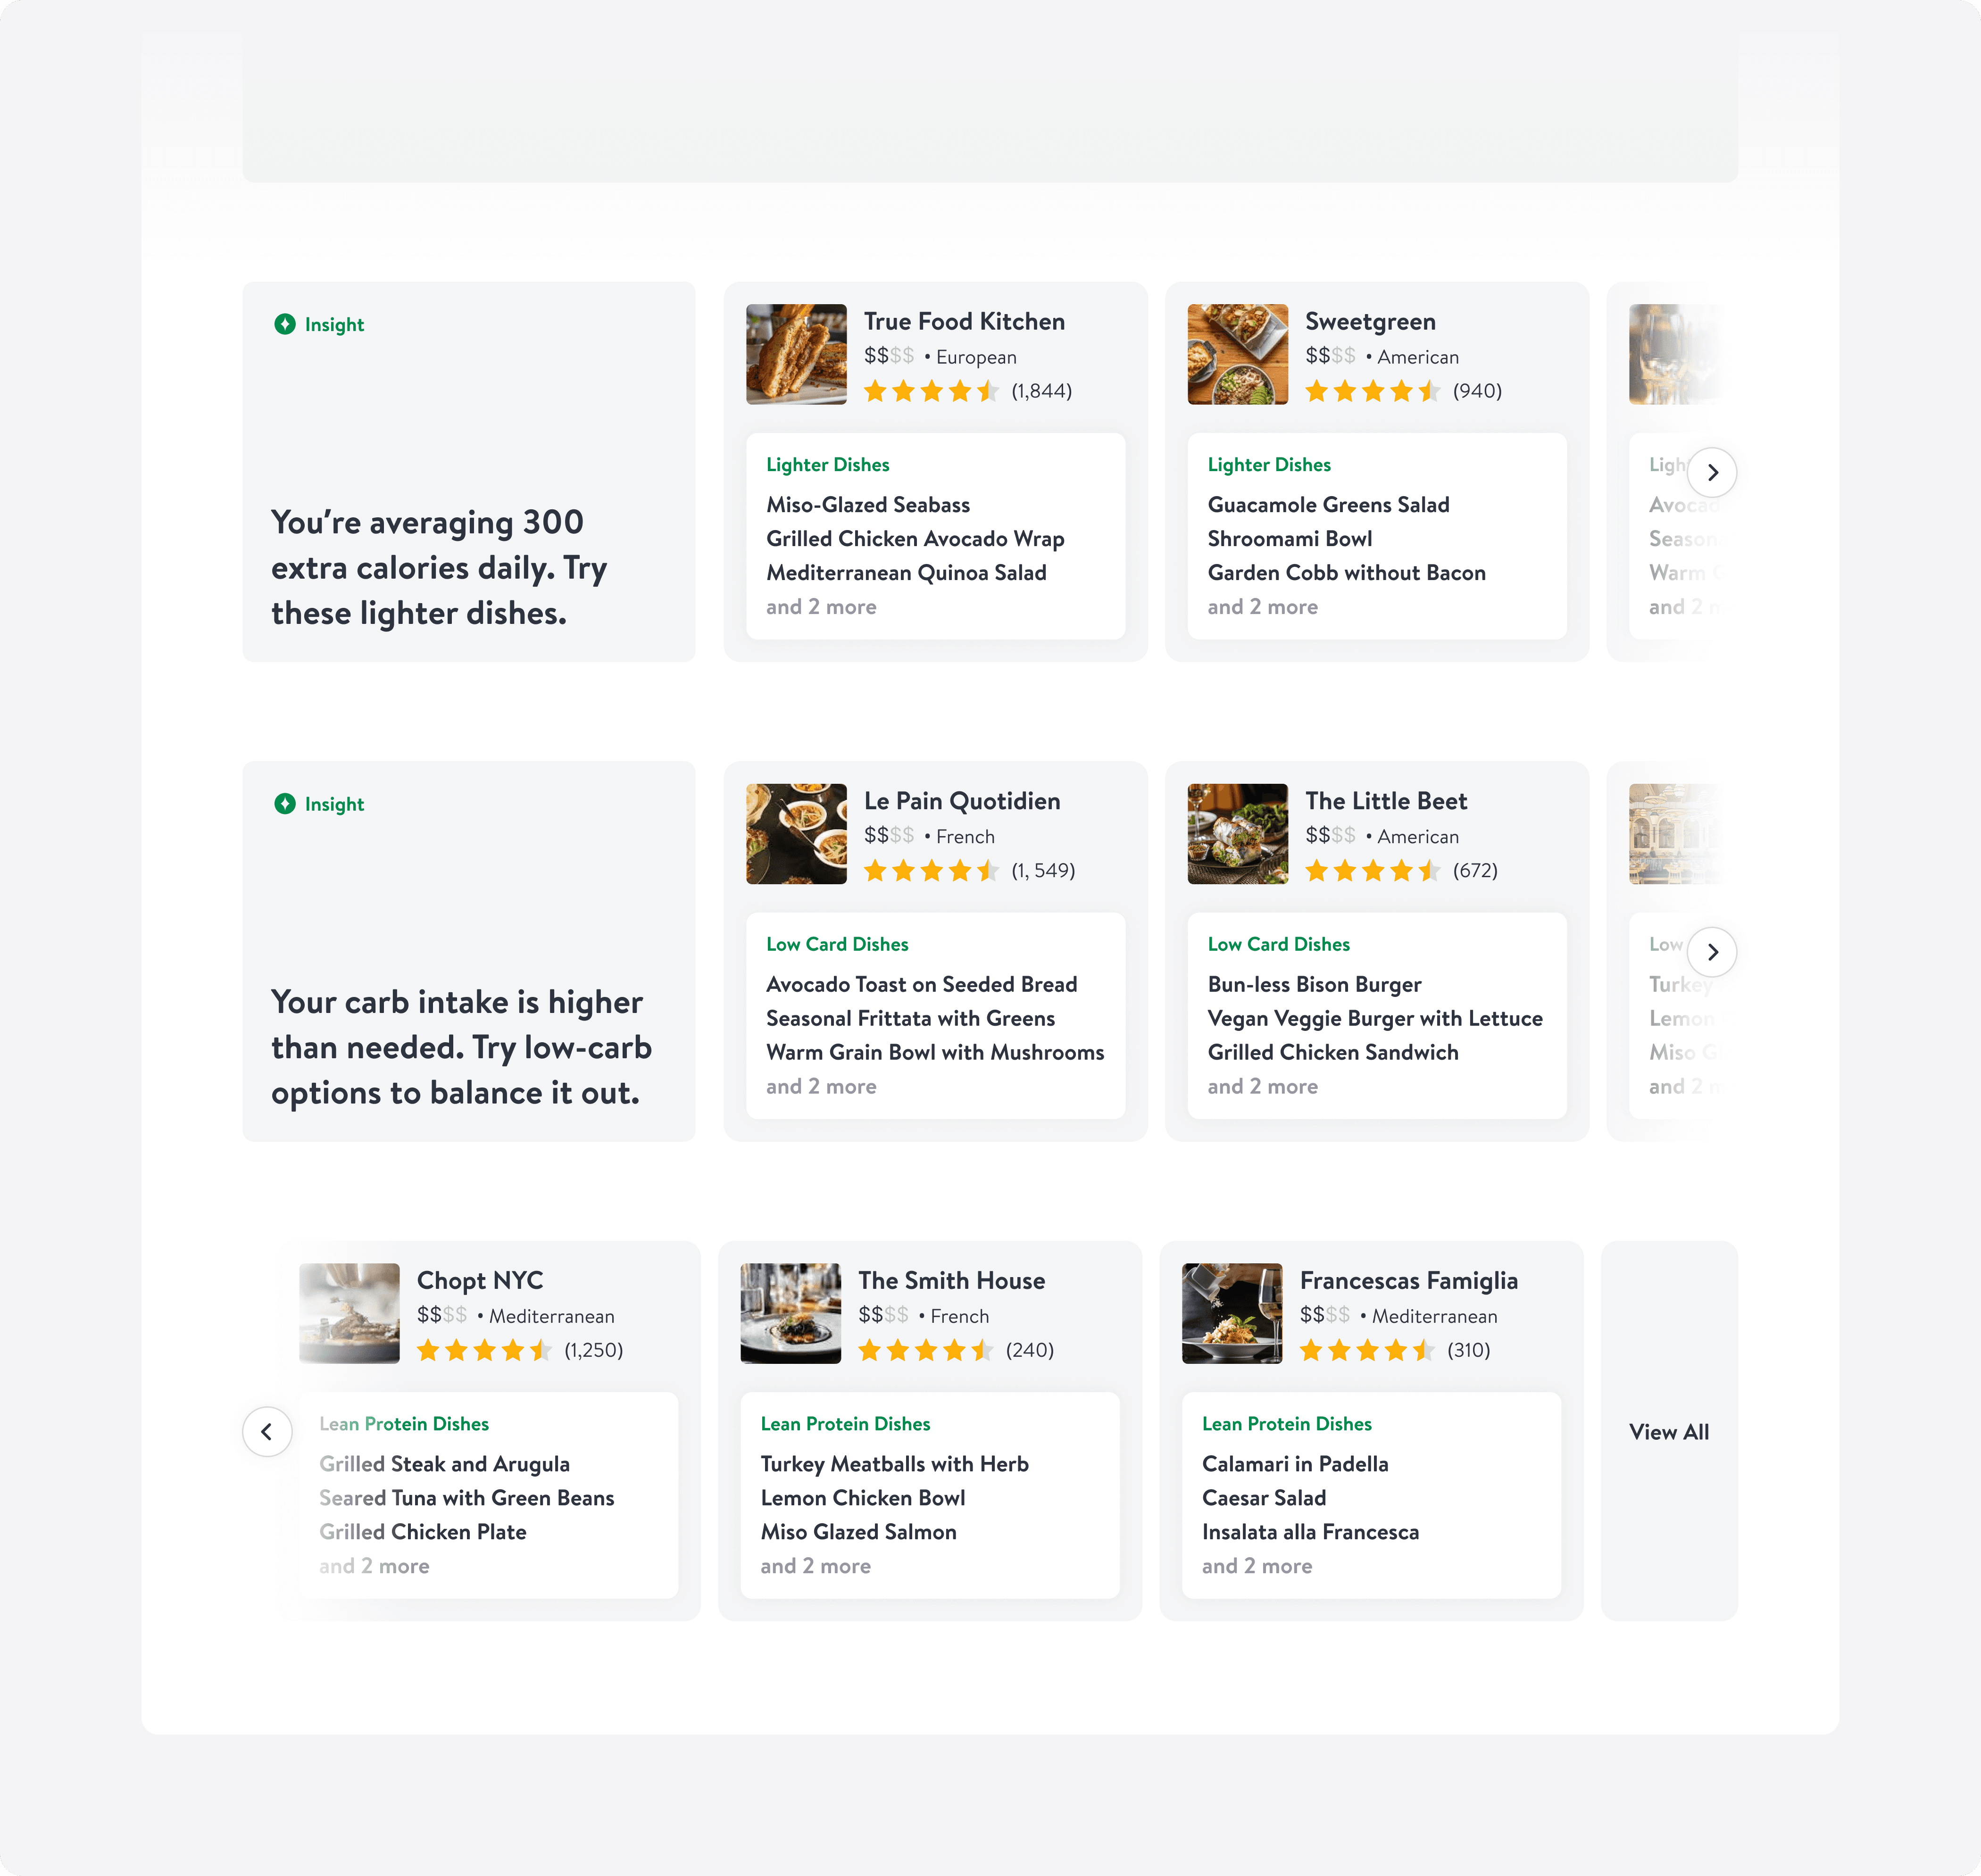
Task: Open Le Pain Quotidien restaurant photo
Action: coord(796,834)
